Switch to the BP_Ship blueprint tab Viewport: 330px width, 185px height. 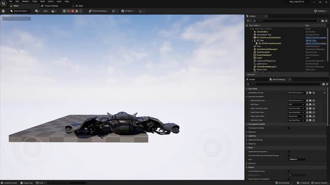pyautogui.click(x=79, y=6)
